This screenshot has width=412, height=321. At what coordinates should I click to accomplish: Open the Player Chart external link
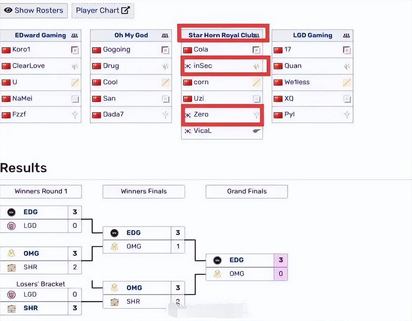click(103, 10)
